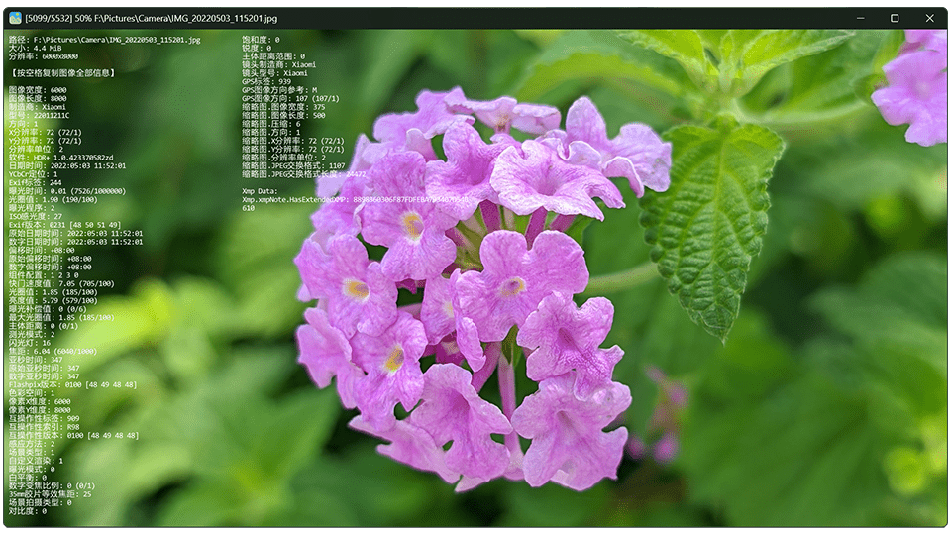
Task: Click the 型号: 22011211C line
Action: pos(39,115)
